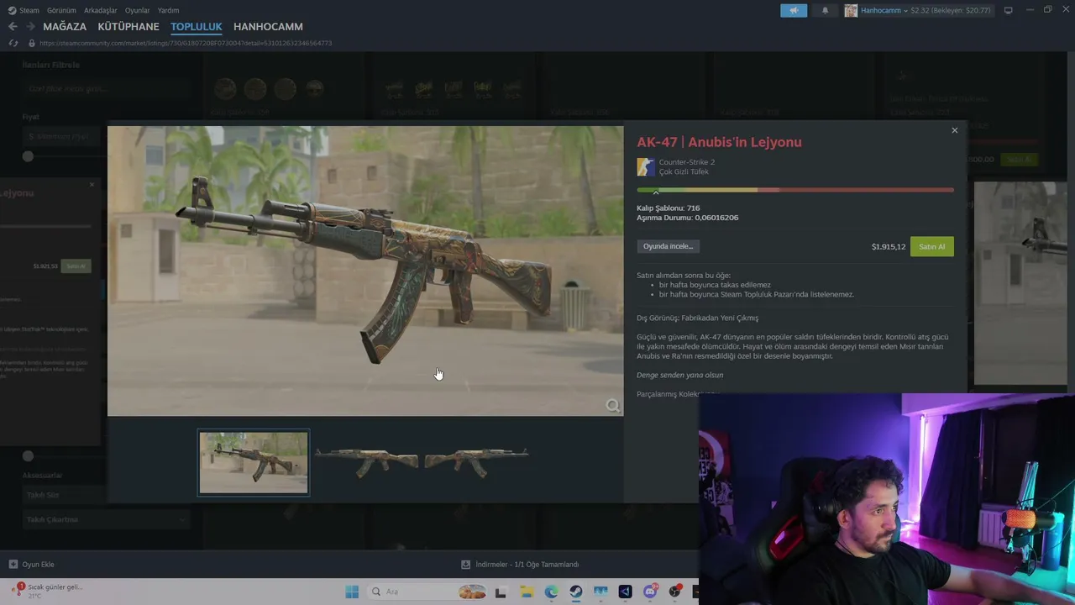Image resolution: width=1075 pixels, height=605 pixels.
Task: Click the Kalıp Şablonu: 716 text
Action: point(669,208)
